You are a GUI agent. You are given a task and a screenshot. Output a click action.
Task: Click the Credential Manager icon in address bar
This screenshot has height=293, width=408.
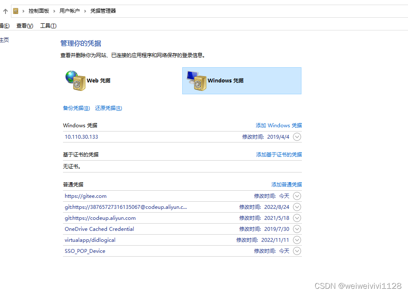tap(15, 11)
